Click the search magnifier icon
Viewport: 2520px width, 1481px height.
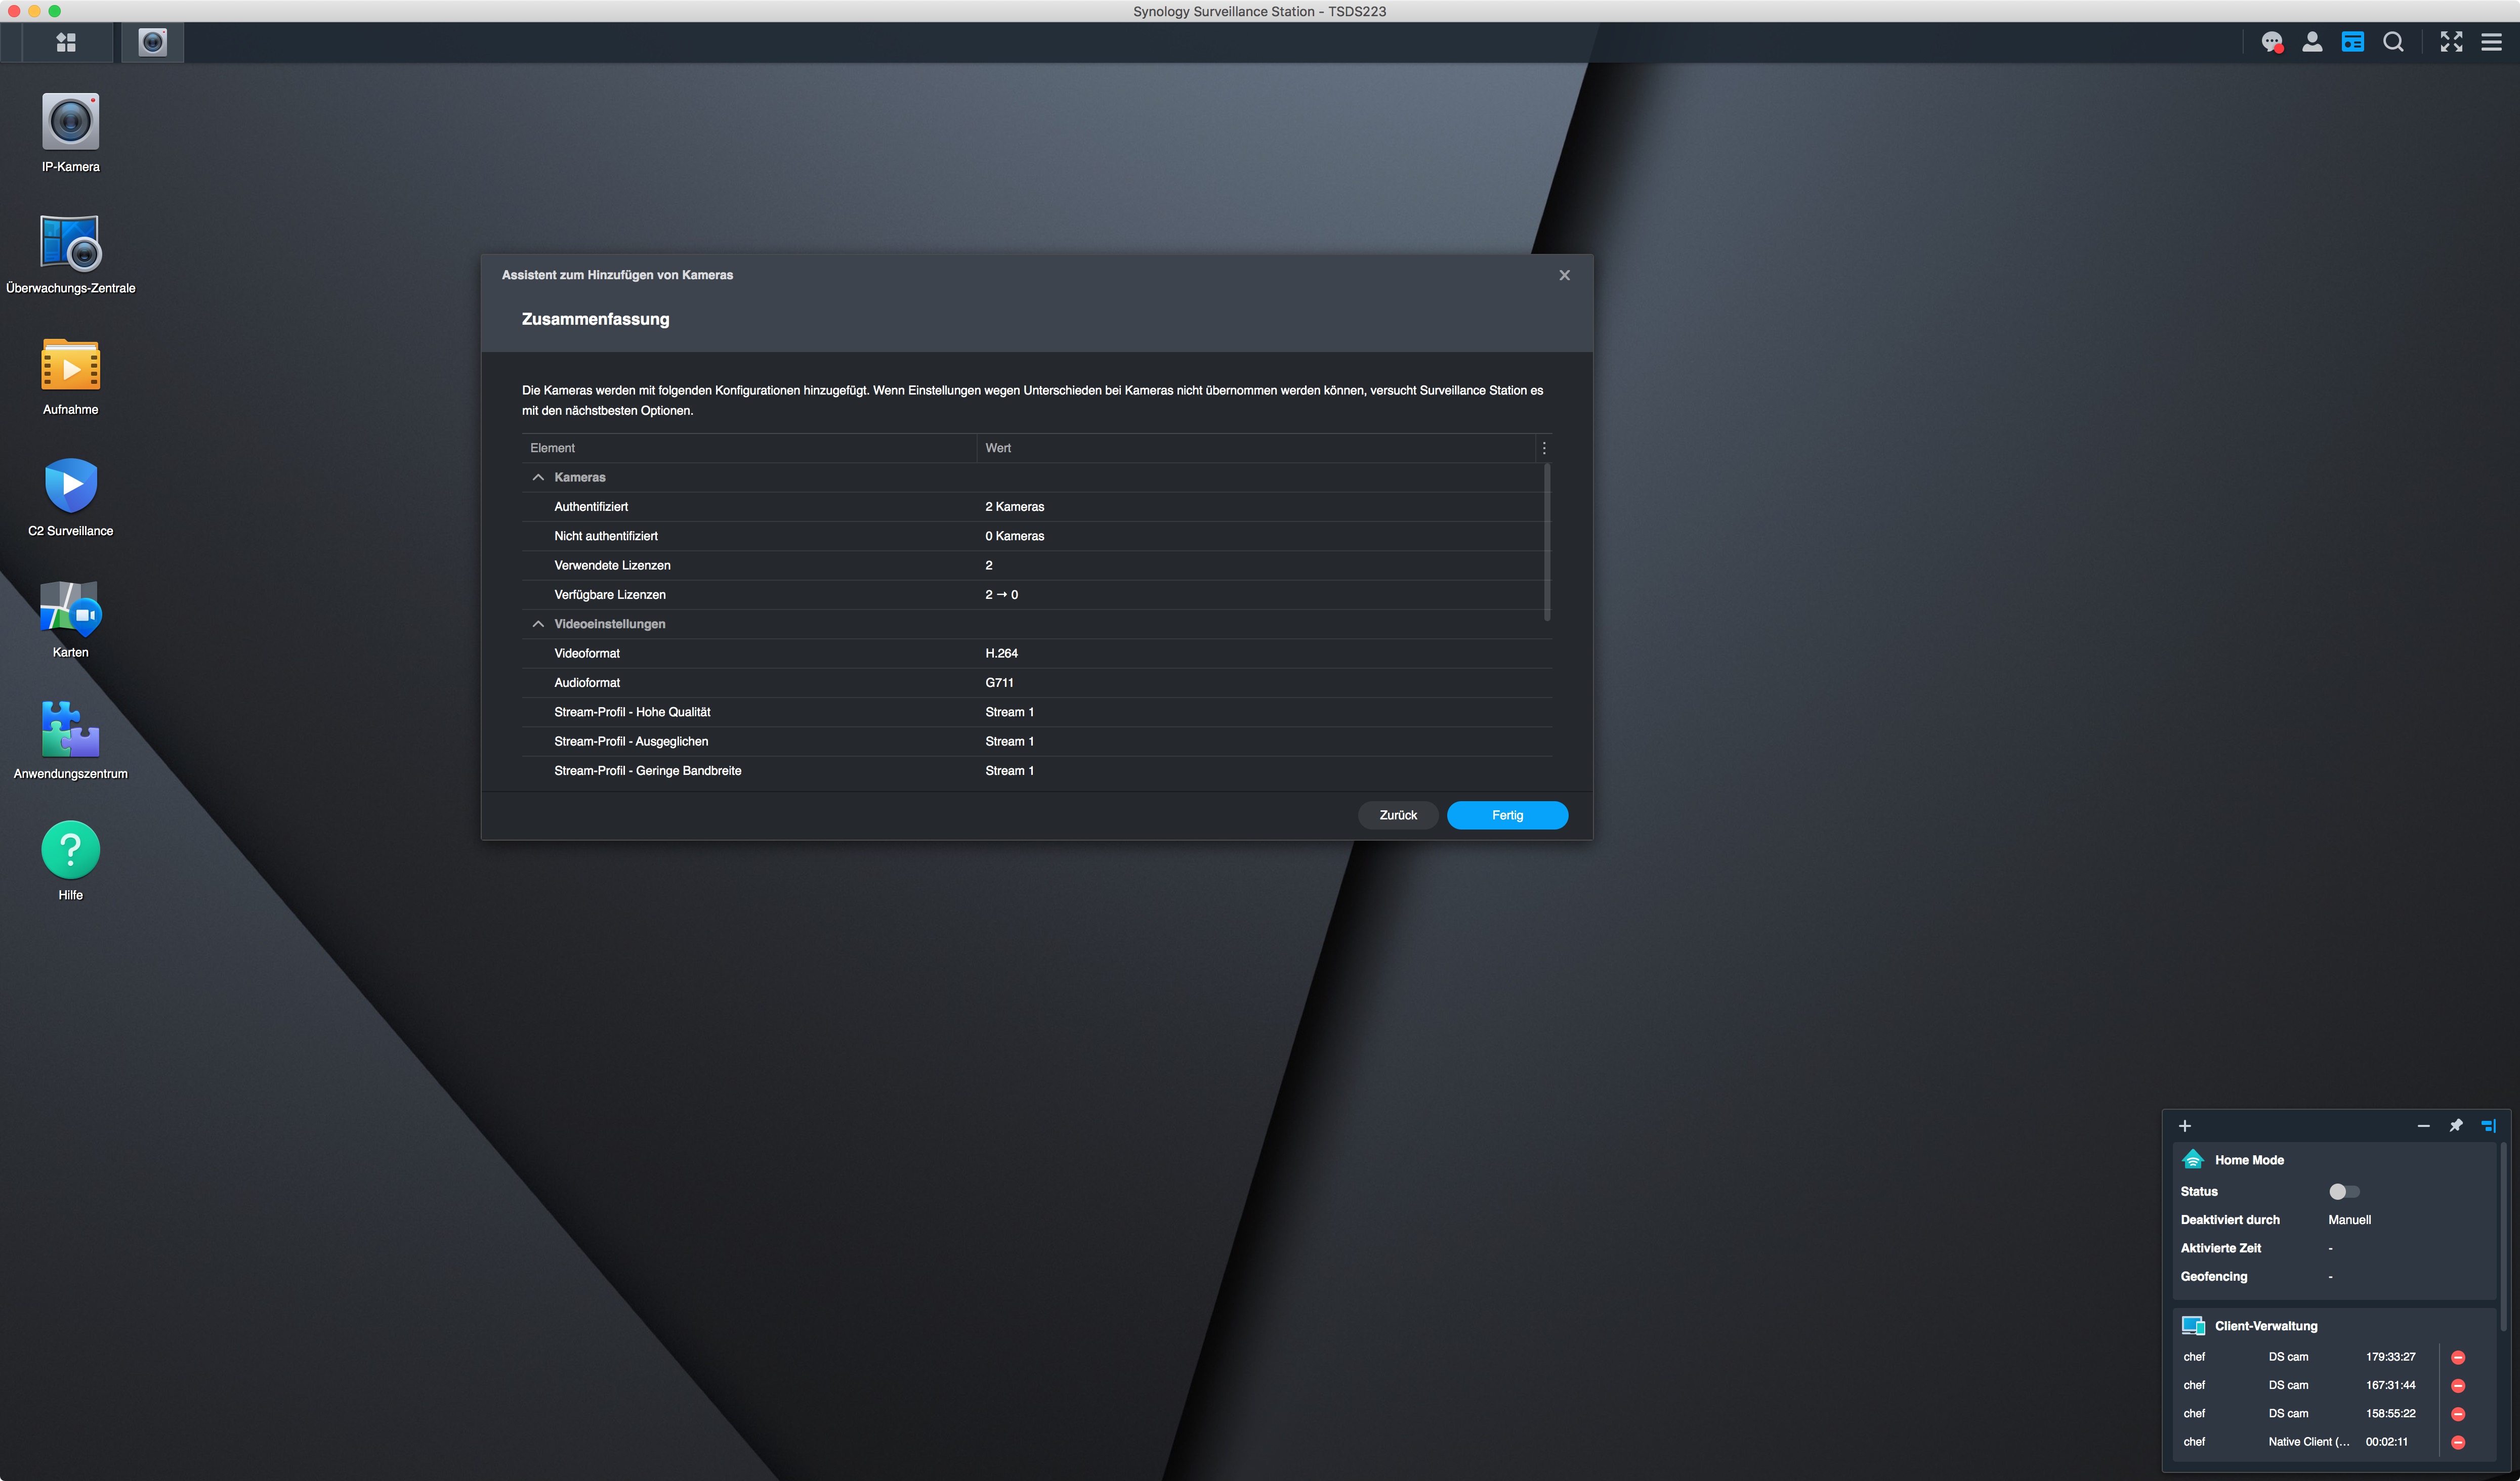coord(2393,42)
